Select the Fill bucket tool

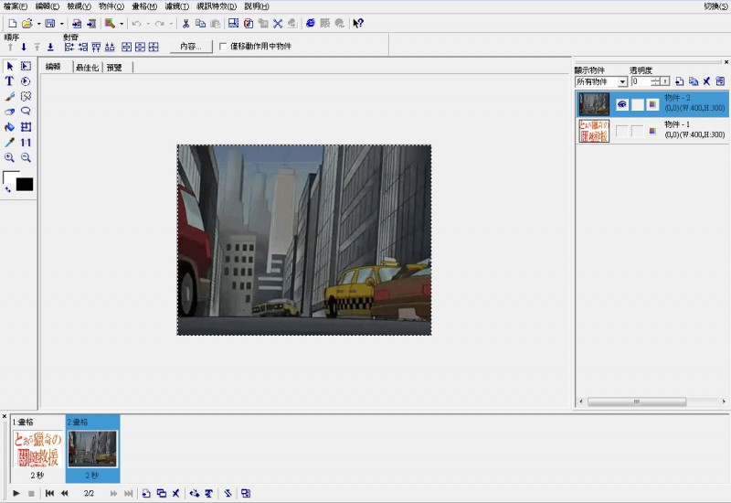(9, 127)
